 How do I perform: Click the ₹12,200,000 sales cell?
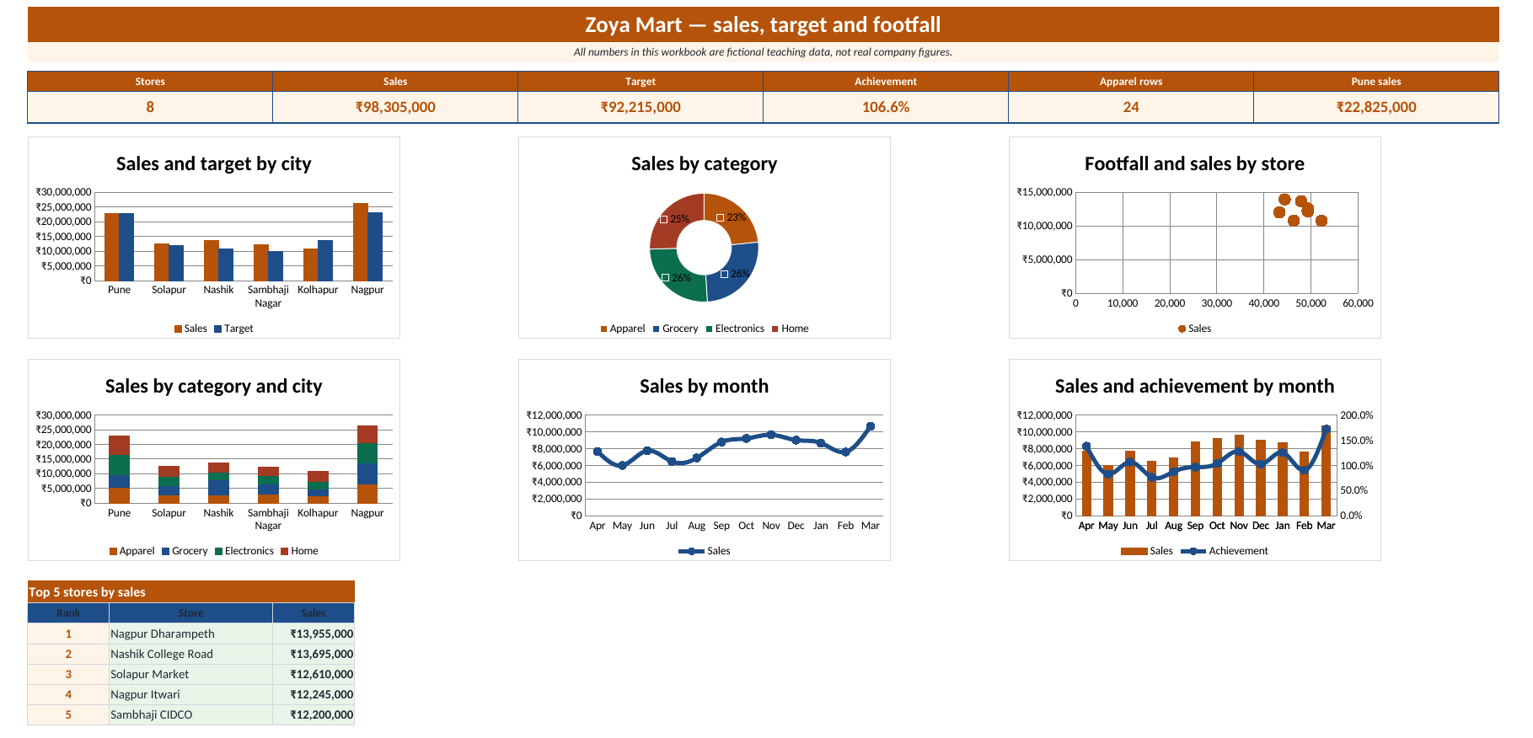click(314, 714)
